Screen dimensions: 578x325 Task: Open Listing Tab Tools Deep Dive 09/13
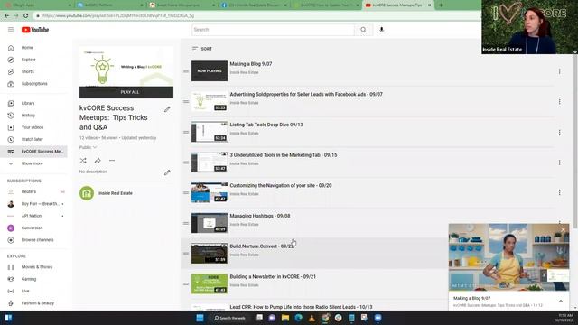coord(266,125)
